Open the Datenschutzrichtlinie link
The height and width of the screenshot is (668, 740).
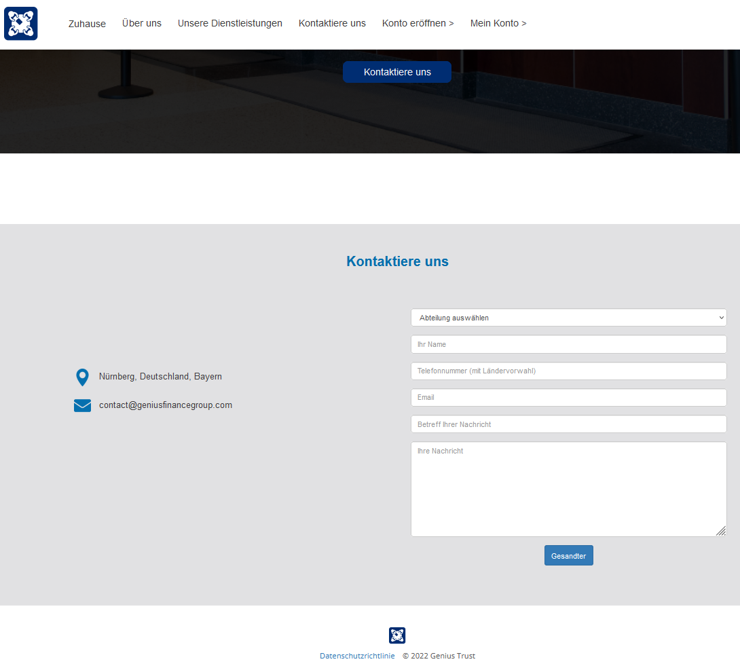pyautogui.click(x=357, y=656)
